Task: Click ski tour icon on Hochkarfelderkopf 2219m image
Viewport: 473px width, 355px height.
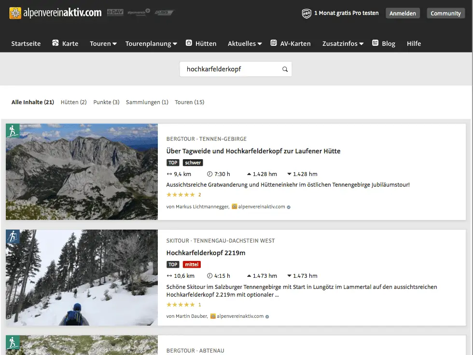Action: 13,236
